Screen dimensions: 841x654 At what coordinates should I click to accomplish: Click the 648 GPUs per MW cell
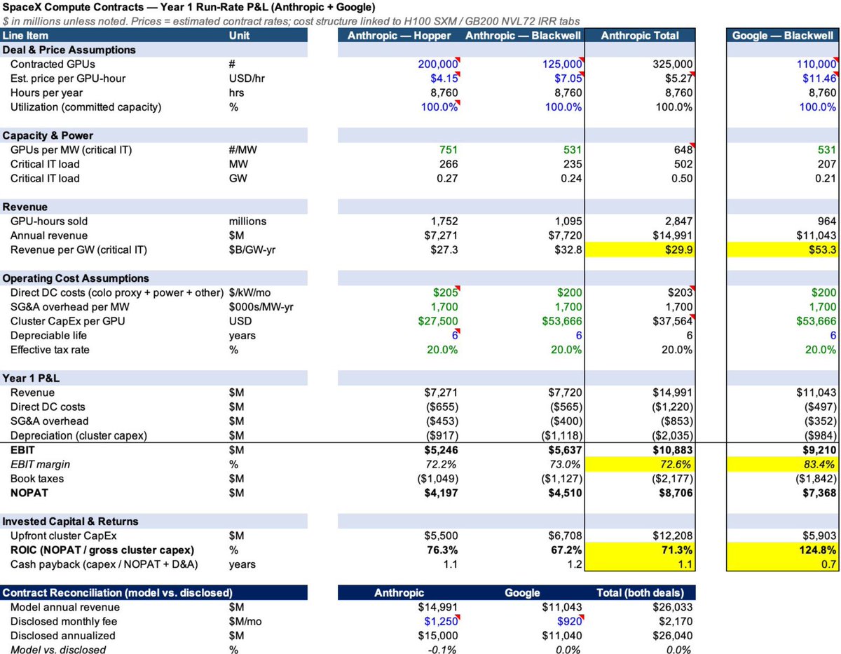point(683,149)
